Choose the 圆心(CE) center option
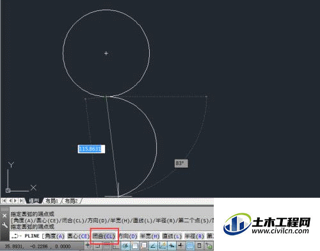320x251 pixels. pos(78,236)
